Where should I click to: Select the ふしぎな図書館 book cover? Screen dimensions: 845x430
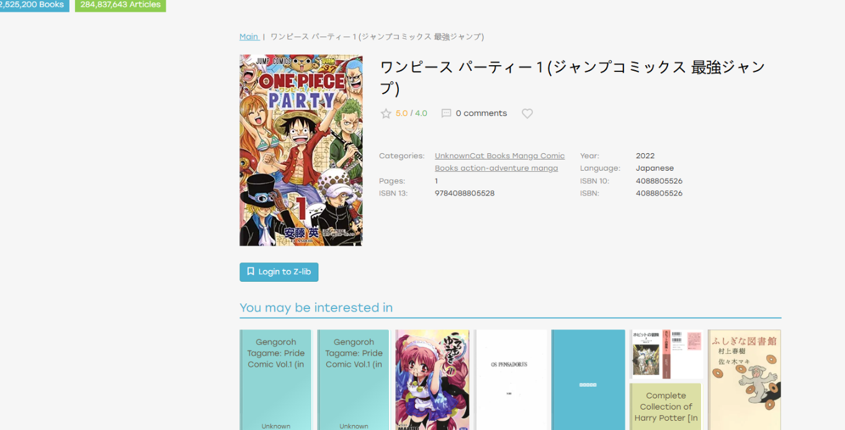(x=744, y=379)
